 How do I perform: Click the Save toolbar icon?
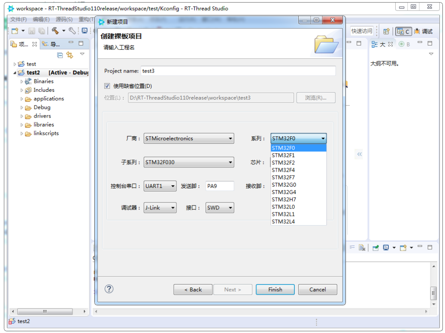coord(32,30)
